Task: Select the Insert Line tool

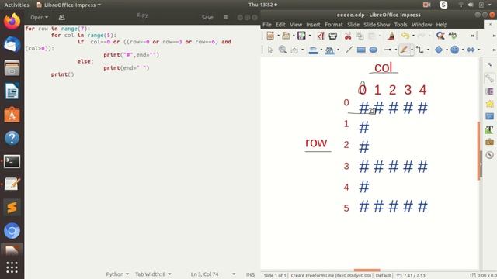Action: pyautogui.click(x=349, y=50)
